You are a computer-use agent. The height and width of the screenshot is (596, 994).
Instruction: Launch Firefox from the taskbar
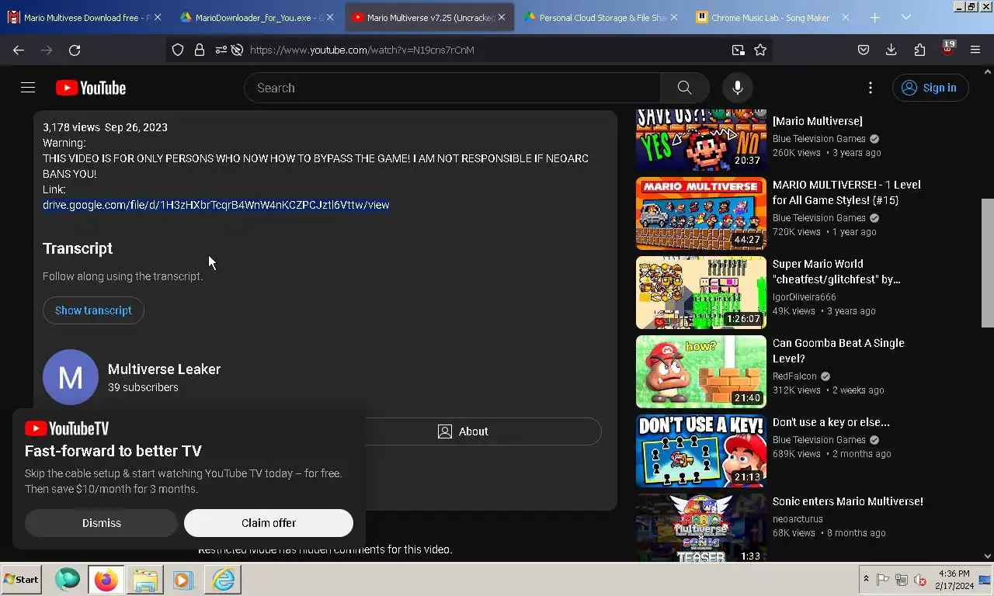coord(106,580)
